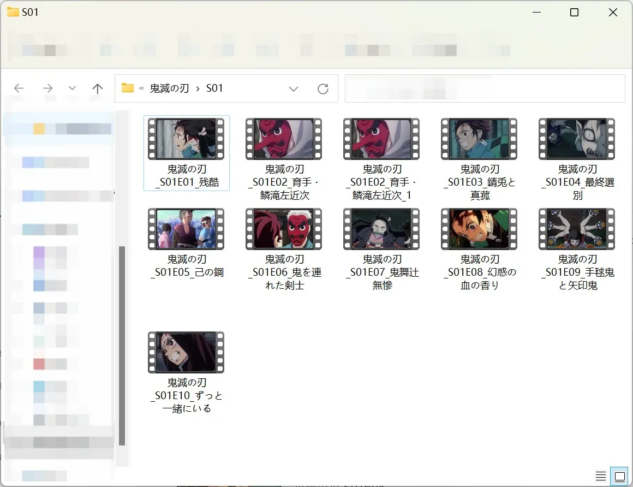Viewport: 633px width, 487px height.
Task: Select the S01E03 錆兎と真菰 video thumbnail
Action: pos(479,139)
